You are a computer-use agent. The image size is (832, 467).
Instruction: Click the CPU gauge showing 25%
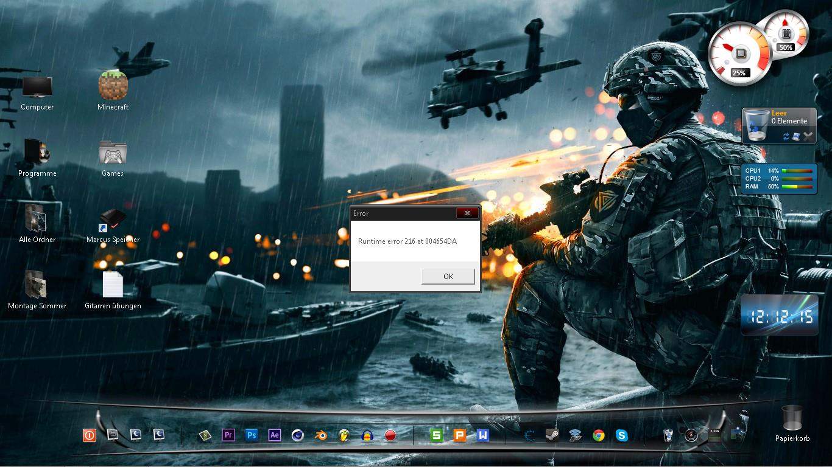(739, 54)
